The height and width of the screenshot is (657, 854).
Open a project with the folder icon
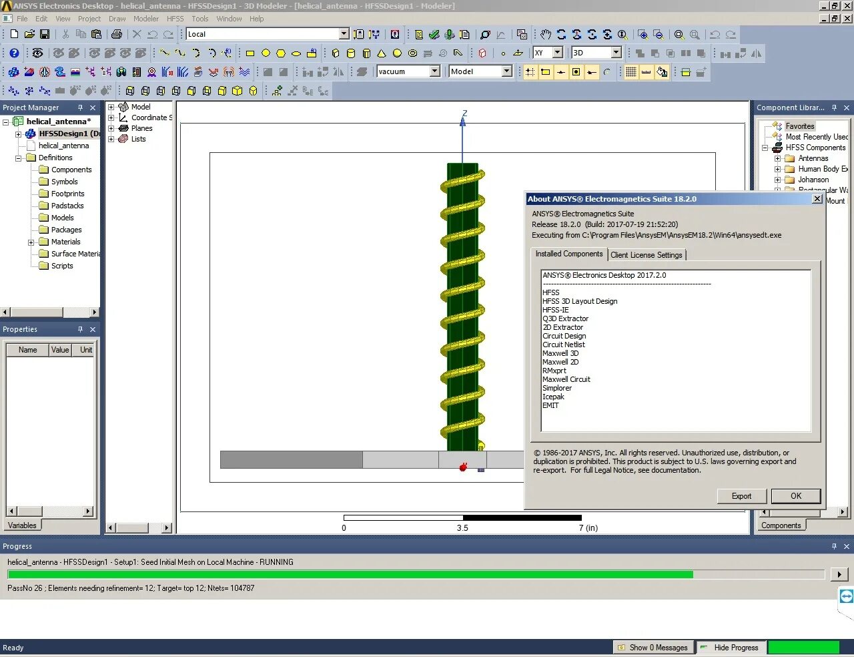pyautogui.click(x=29, y=34)
